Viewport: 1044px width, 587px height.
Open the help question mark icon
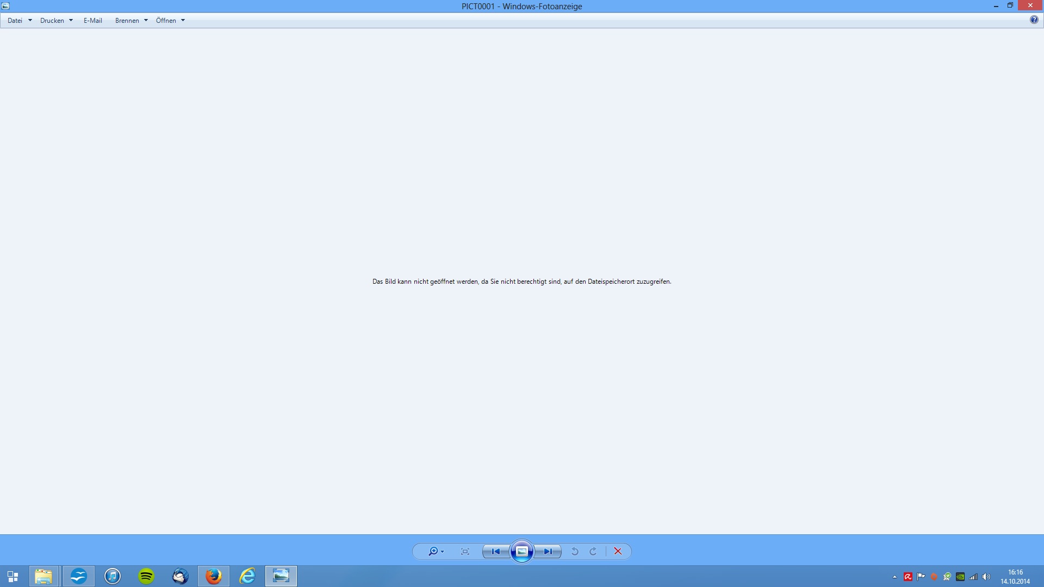tap(1034, 20)
